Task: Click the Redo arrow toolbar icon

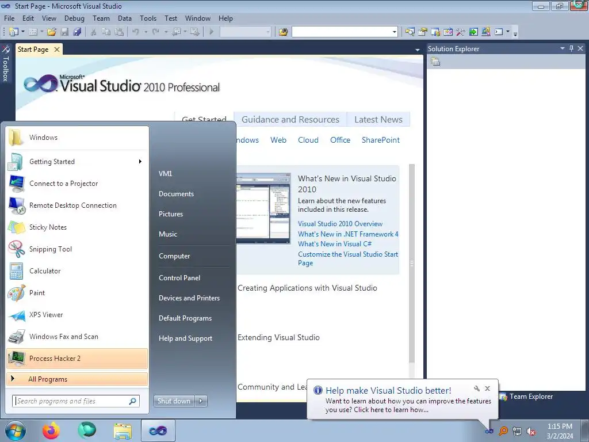Action: coord(155,32)
